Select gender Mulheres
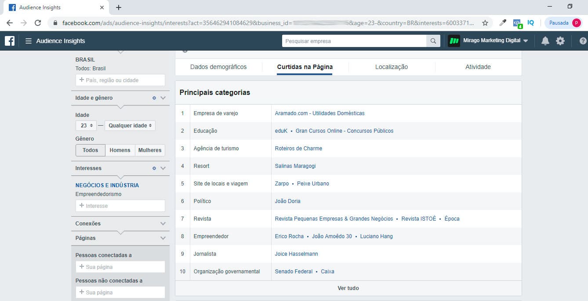 [x=150, y=150]
